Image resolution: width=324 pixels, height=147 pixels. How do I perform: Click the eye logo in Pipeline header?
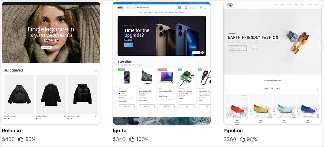coord(229,5)
